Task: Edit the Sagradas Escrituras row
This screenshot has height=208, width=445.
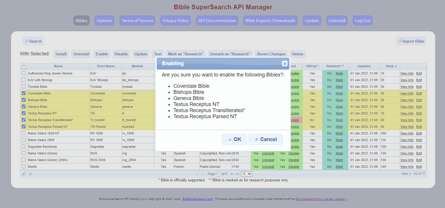Action: [x=419, y=147]
